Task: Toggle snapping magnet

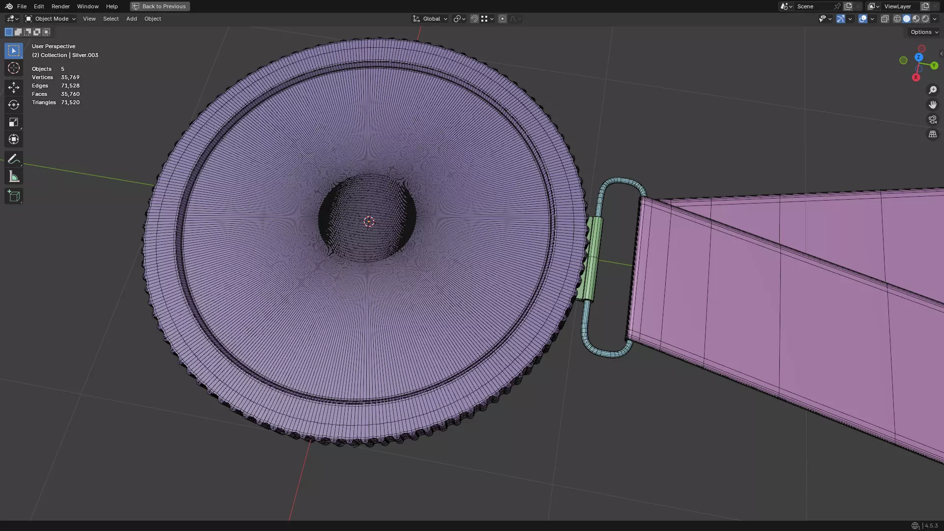Action: [x=474, y=19]
